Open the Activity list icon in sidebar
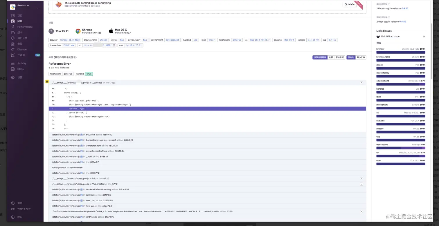The image size is (439, 226). 13,63
